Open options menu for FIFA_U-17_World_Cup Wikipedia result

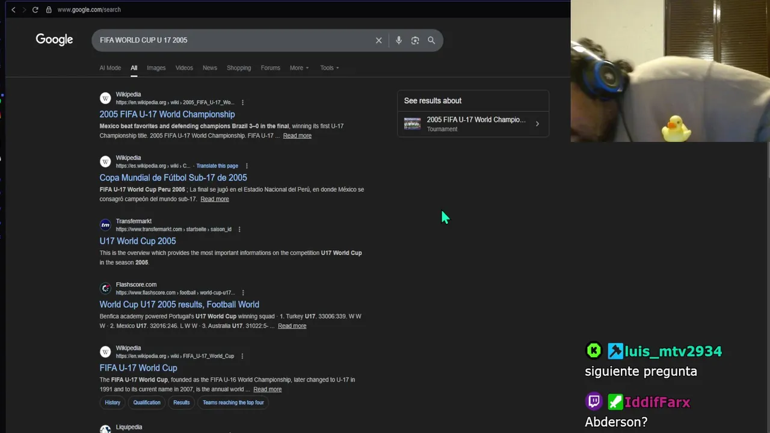pyautogui.click(x=242, y=356)
